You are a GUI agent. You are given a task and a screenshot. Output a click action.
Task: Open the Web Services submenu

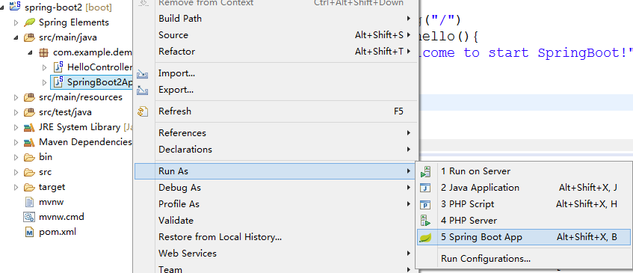[276, 254]
